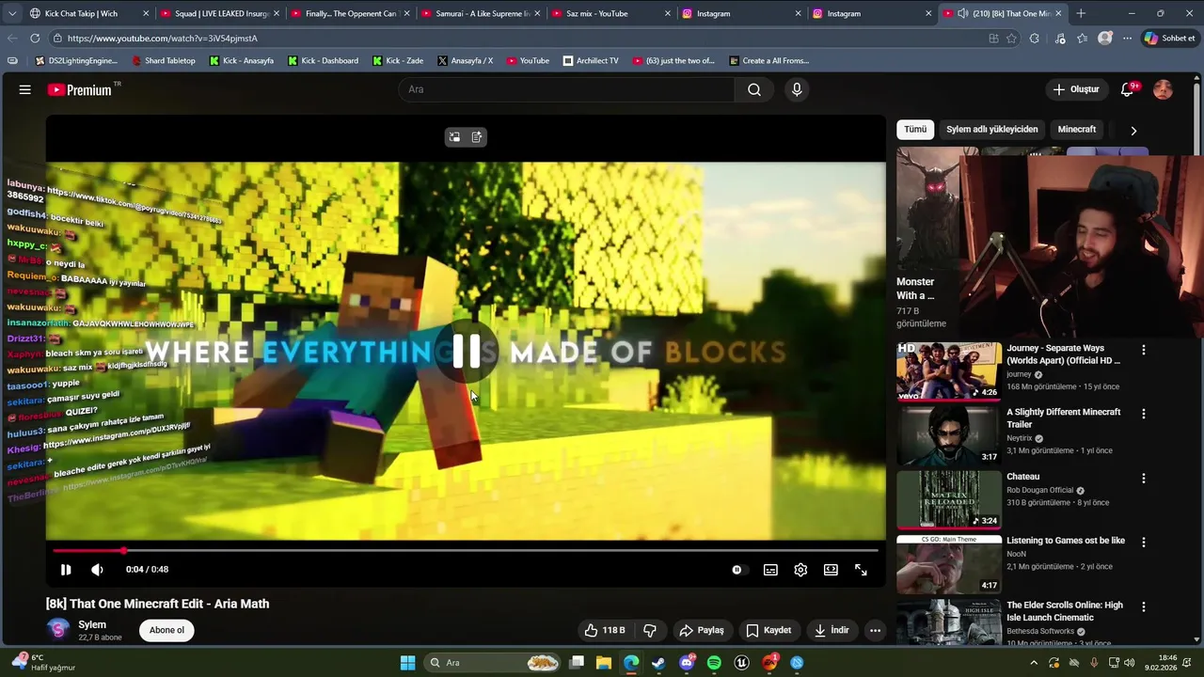Open Chateau video thumbnail

(x=949, y=499)
